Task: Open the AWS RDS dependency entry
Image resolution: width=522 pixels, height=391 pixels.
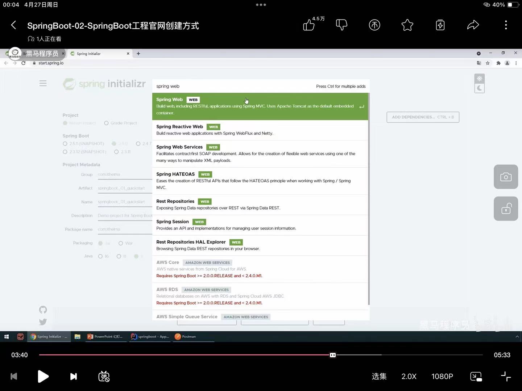Action: point(260,297)
